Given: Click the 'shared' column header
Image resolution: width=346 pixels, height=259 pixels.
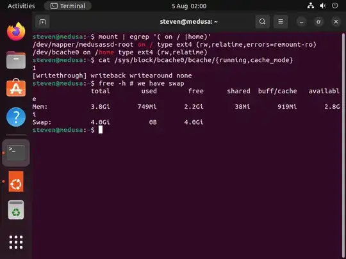Looking at the screenshot, I should click(x=239, y=91).
